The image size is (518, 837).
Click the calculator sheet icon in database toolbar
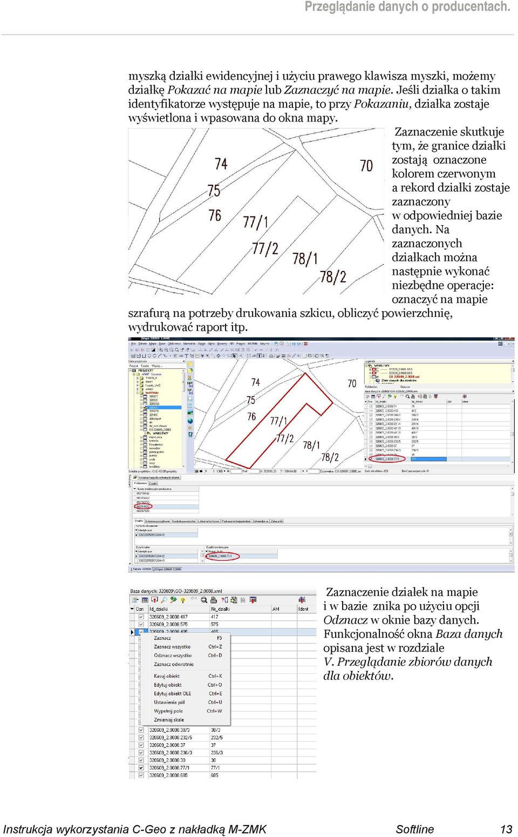(233, 599)
